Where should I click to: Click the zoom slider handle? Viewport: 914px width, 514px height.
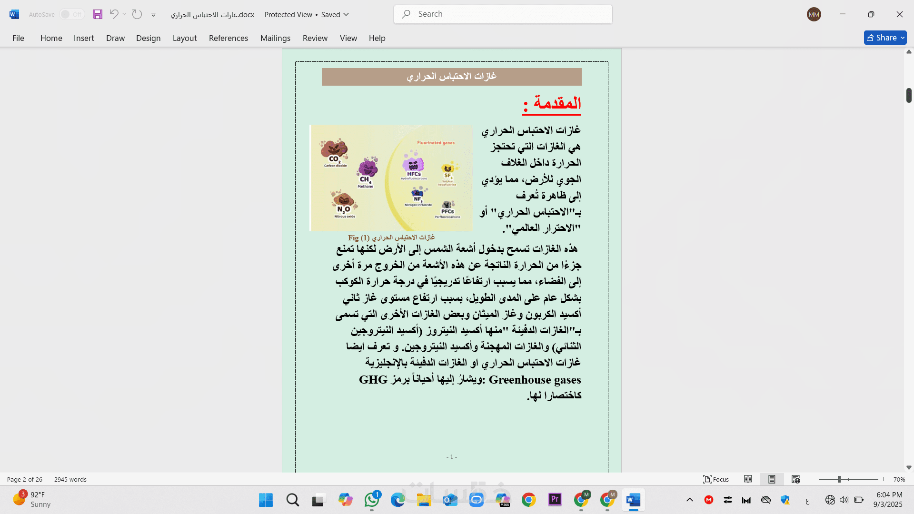(839, 479)
